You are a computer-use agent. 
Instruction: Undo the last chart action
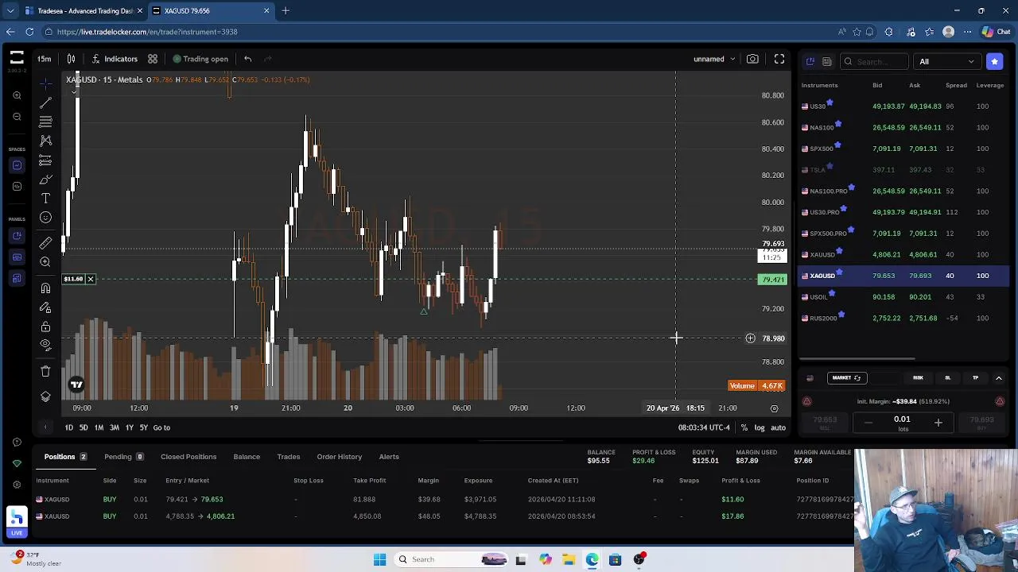(x=248, y=59)
